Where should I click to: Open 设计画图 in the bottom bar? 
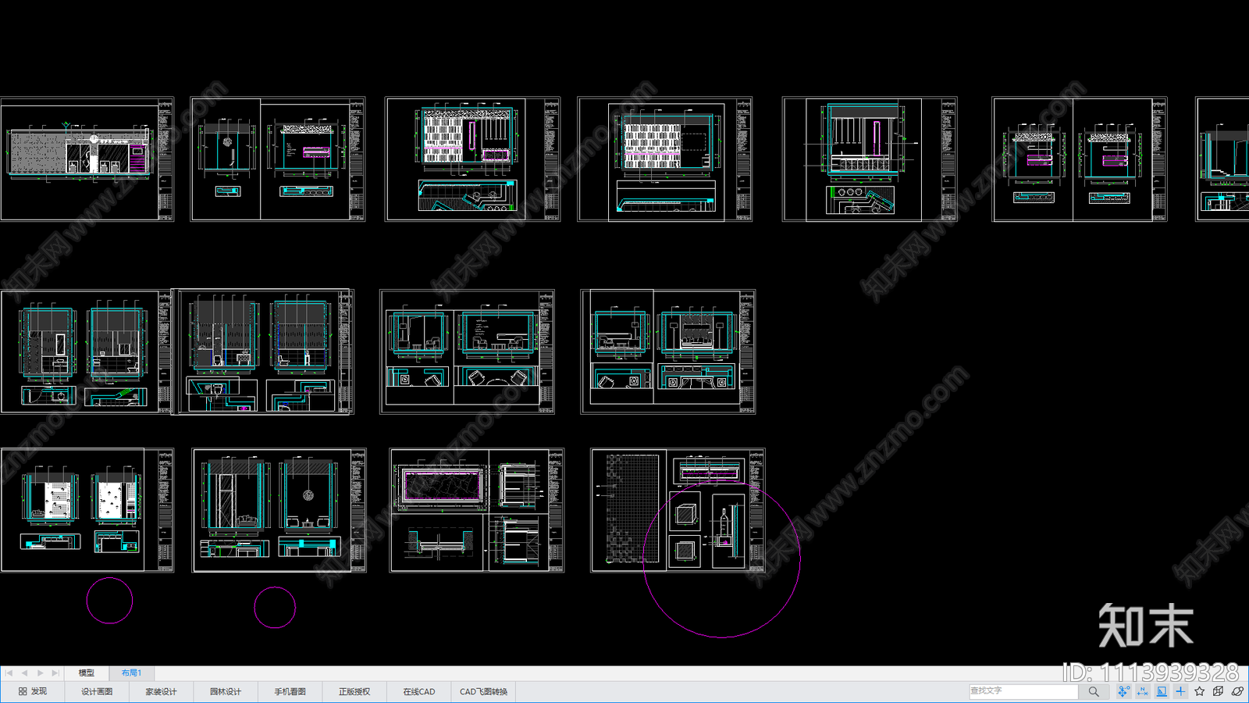pyautogui.click(x=97, y=691)
